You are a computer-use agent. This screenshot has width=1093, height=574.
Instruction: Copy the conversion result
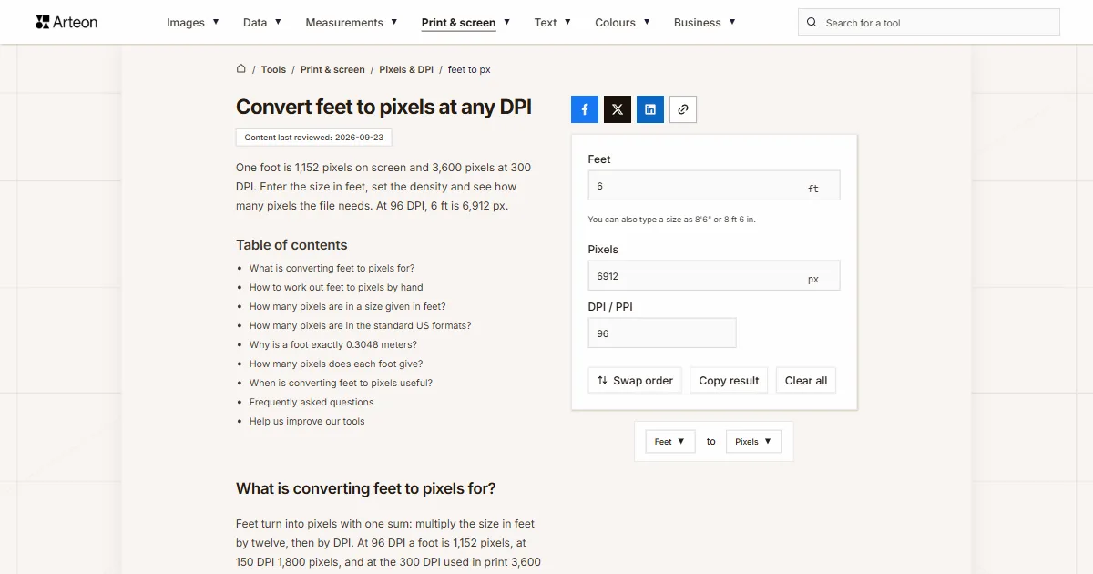729,380
